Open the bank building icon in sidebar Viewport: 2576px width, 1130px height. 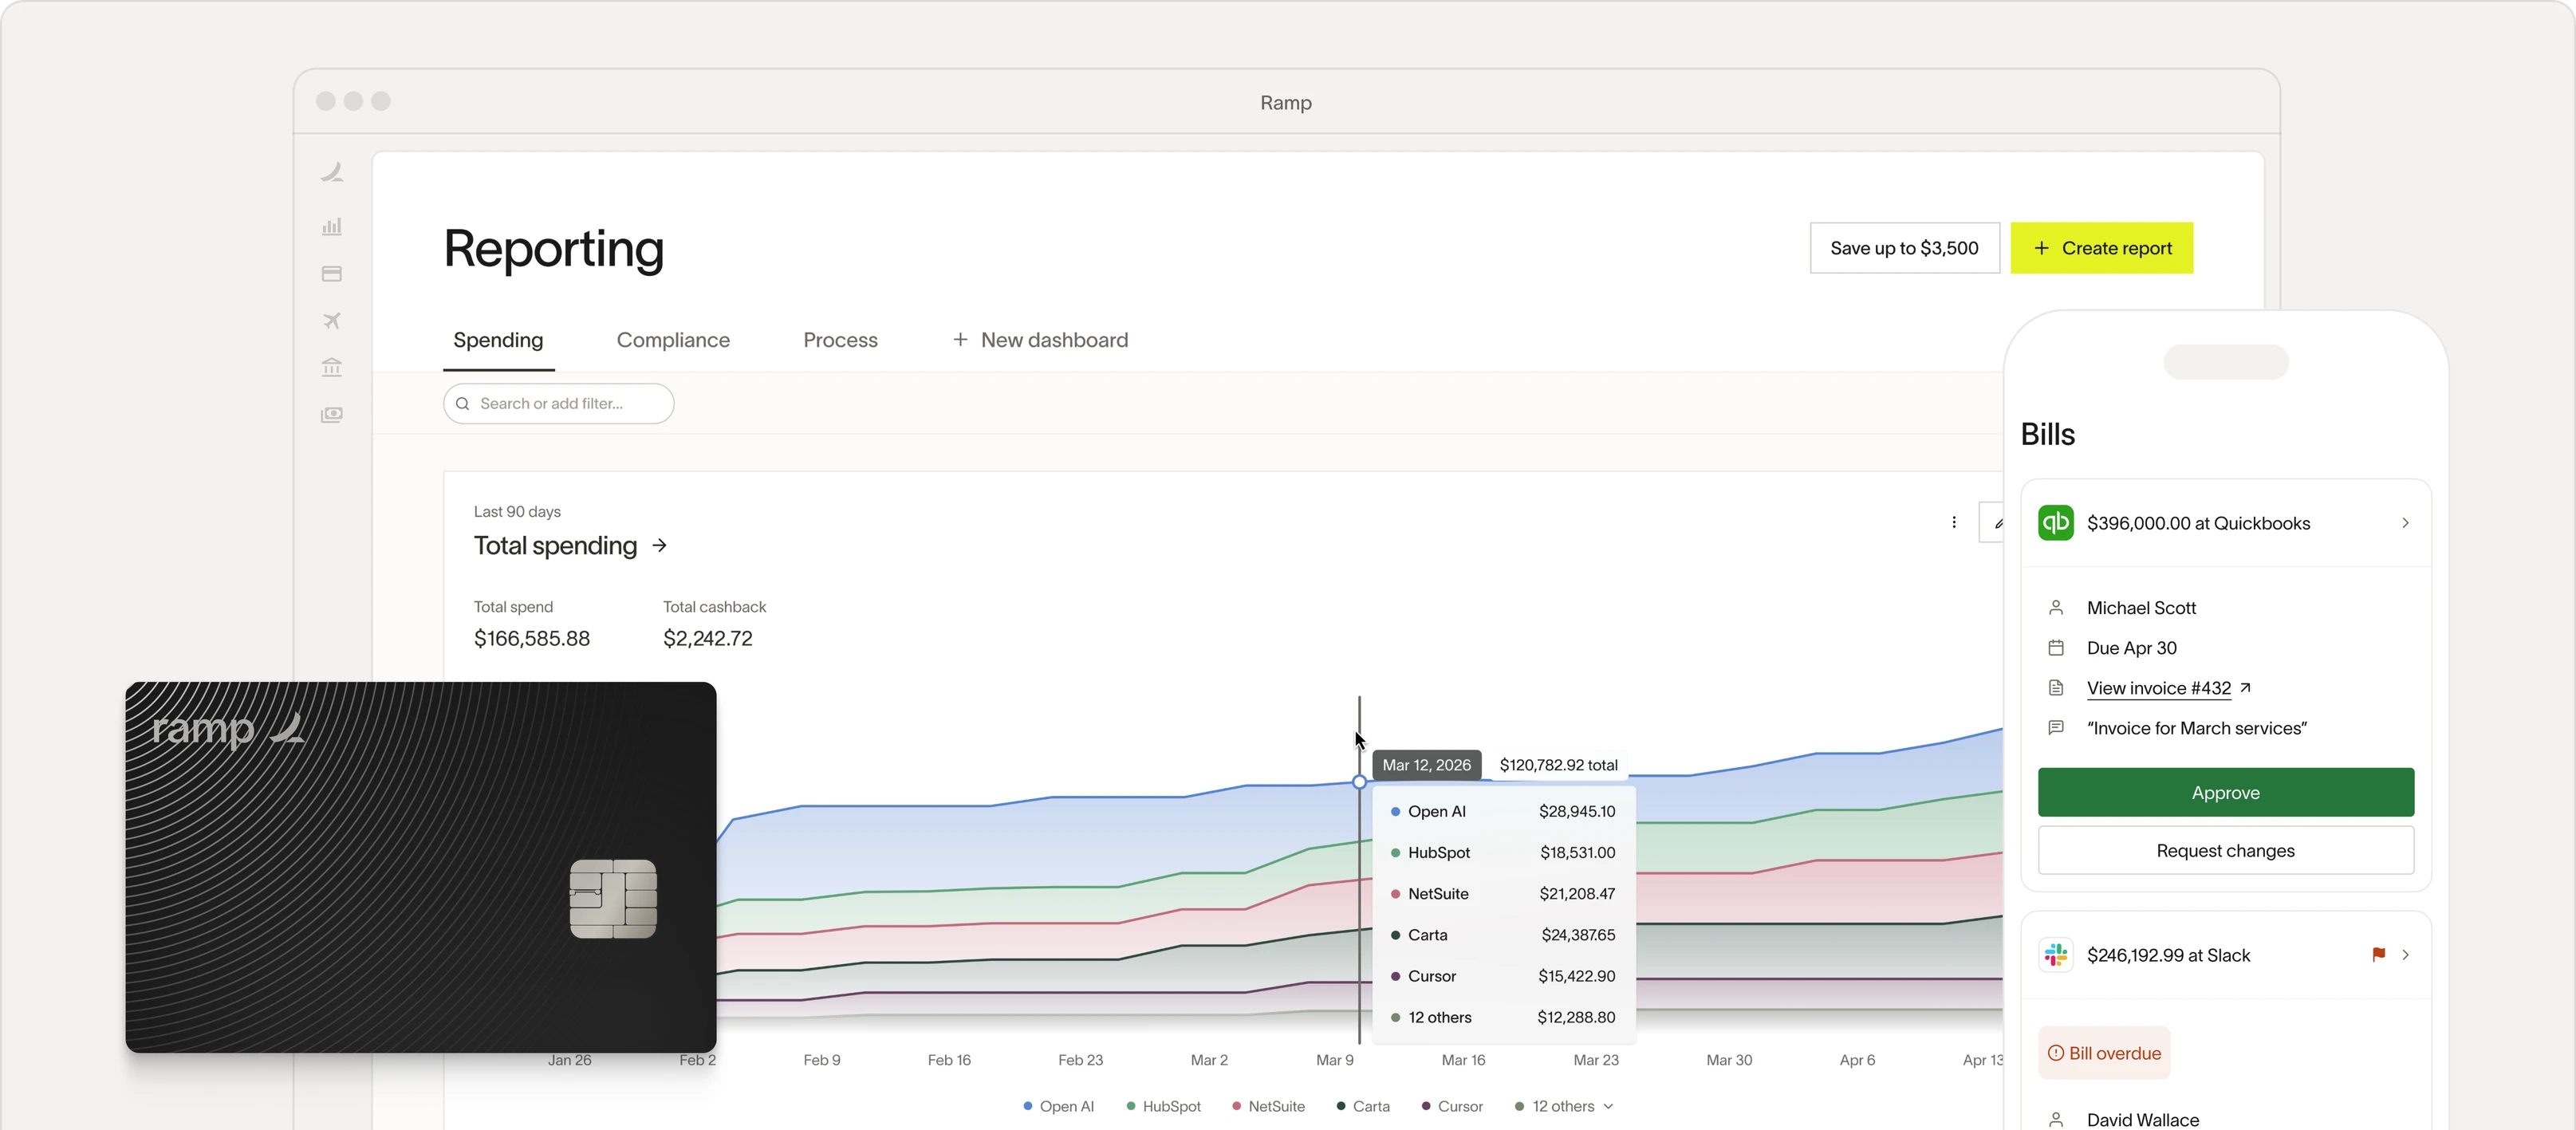point(332,367)
